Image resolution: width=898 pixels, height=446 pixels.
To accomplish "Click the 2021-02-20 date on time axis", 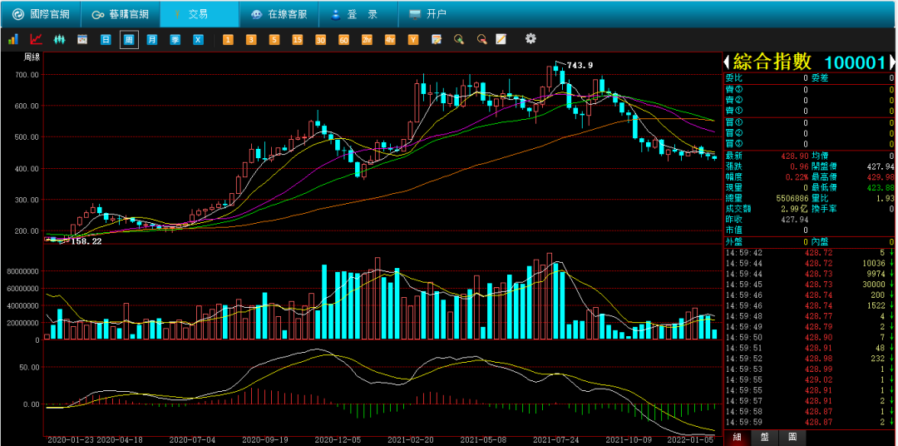I will 411,440.
